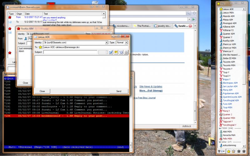Open the message Type dropdown set to Normal

point(126,42)
